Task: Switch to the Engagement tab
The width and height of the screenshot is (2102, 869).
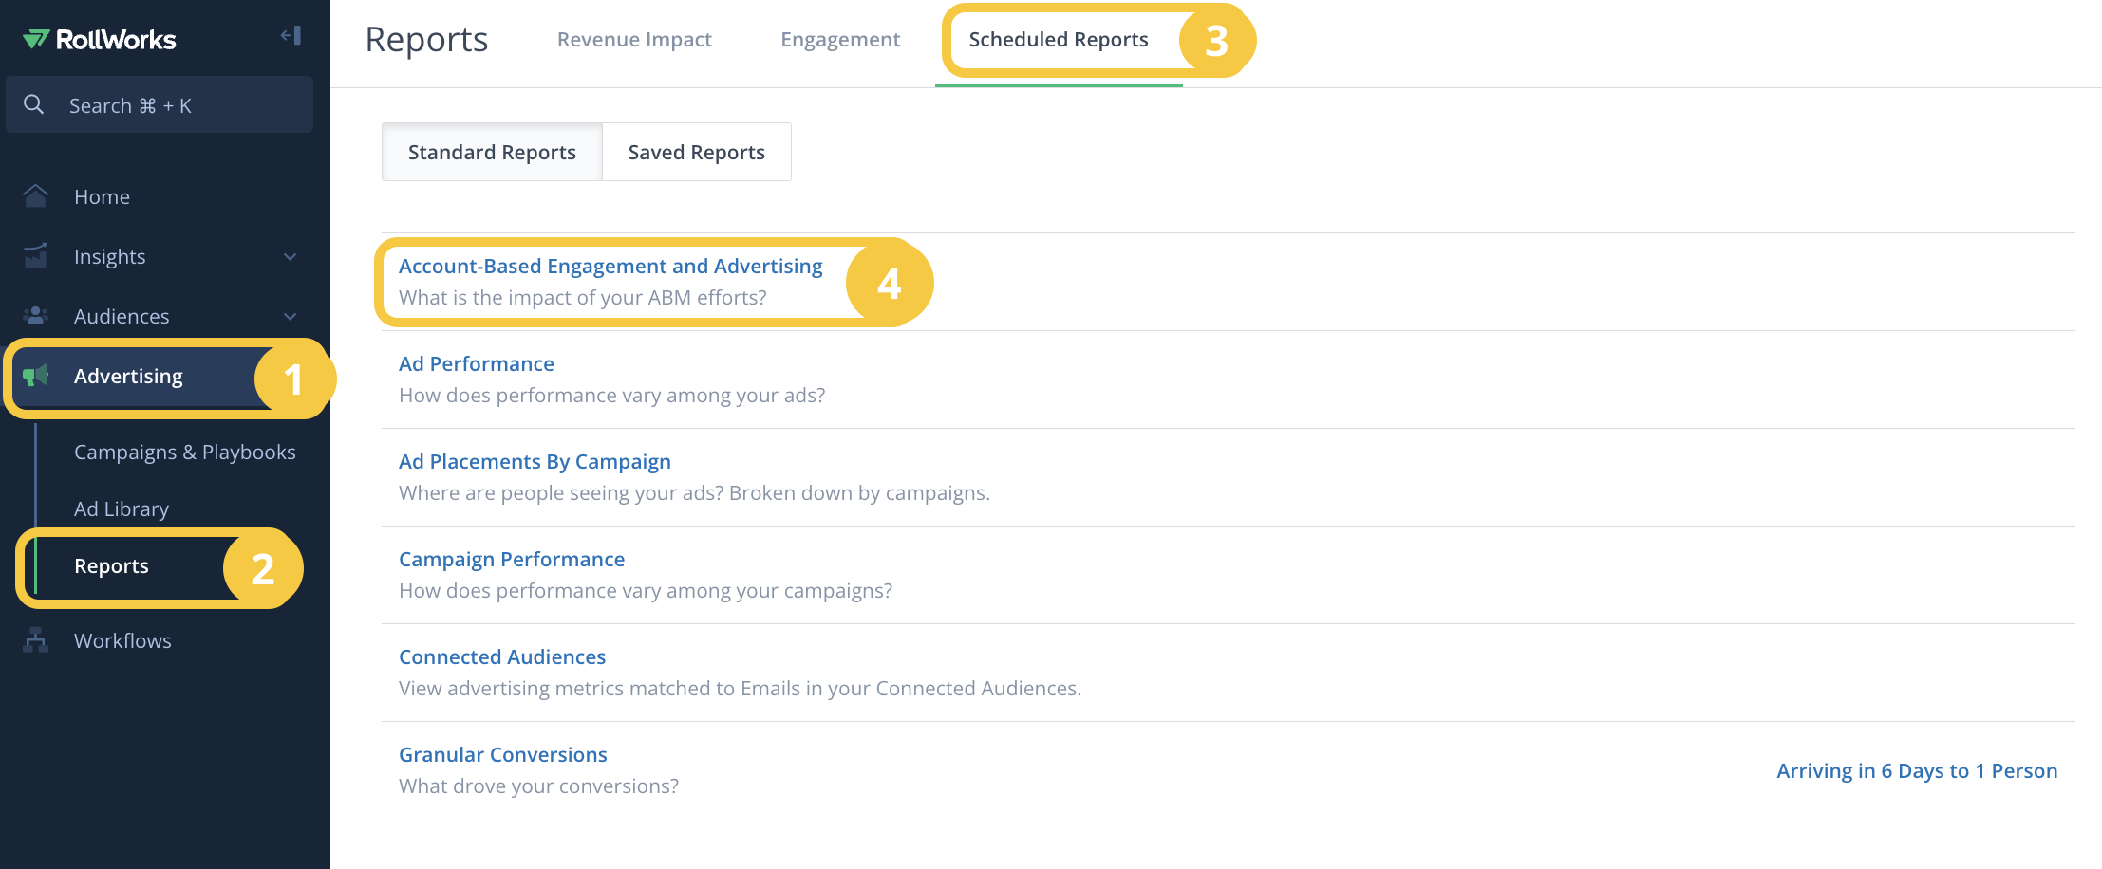Action: pyautogui.click(x=840, y=39)
